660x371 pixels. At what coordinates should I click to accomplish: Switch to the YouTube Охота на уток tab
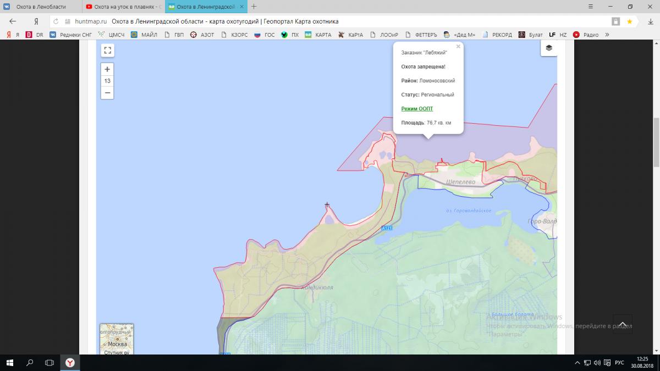(124, 7)
